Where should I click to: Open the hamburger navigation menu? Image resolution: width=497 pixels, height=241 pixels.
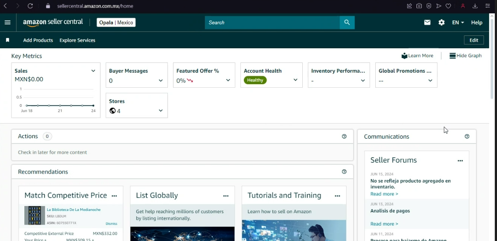[x=8, y=23]
